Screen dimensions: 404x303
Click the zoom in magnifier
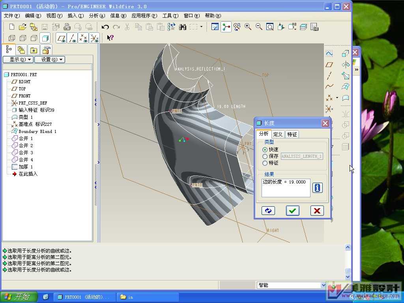(248, 27)
